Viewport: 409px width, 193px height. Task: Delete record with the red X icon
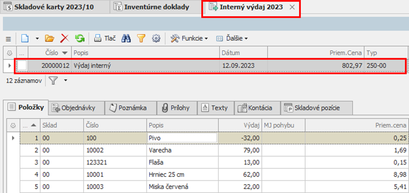pos(64,38)
